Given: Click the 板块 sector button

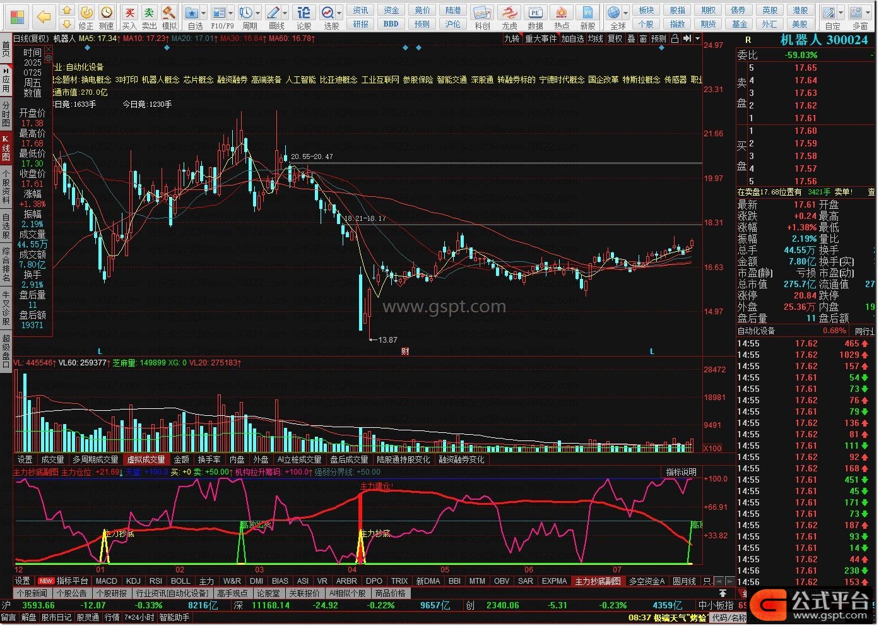Looking at the screenshot, I should pos(646,10).
